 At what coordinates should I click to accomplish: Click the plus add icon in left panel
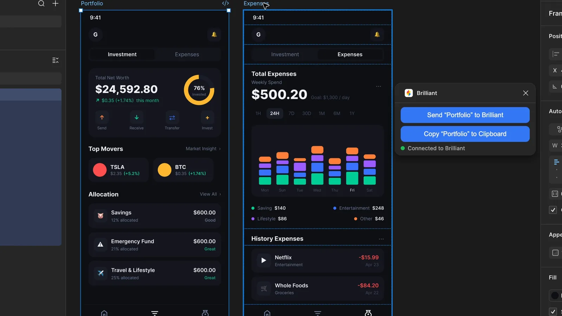point(55,4)
